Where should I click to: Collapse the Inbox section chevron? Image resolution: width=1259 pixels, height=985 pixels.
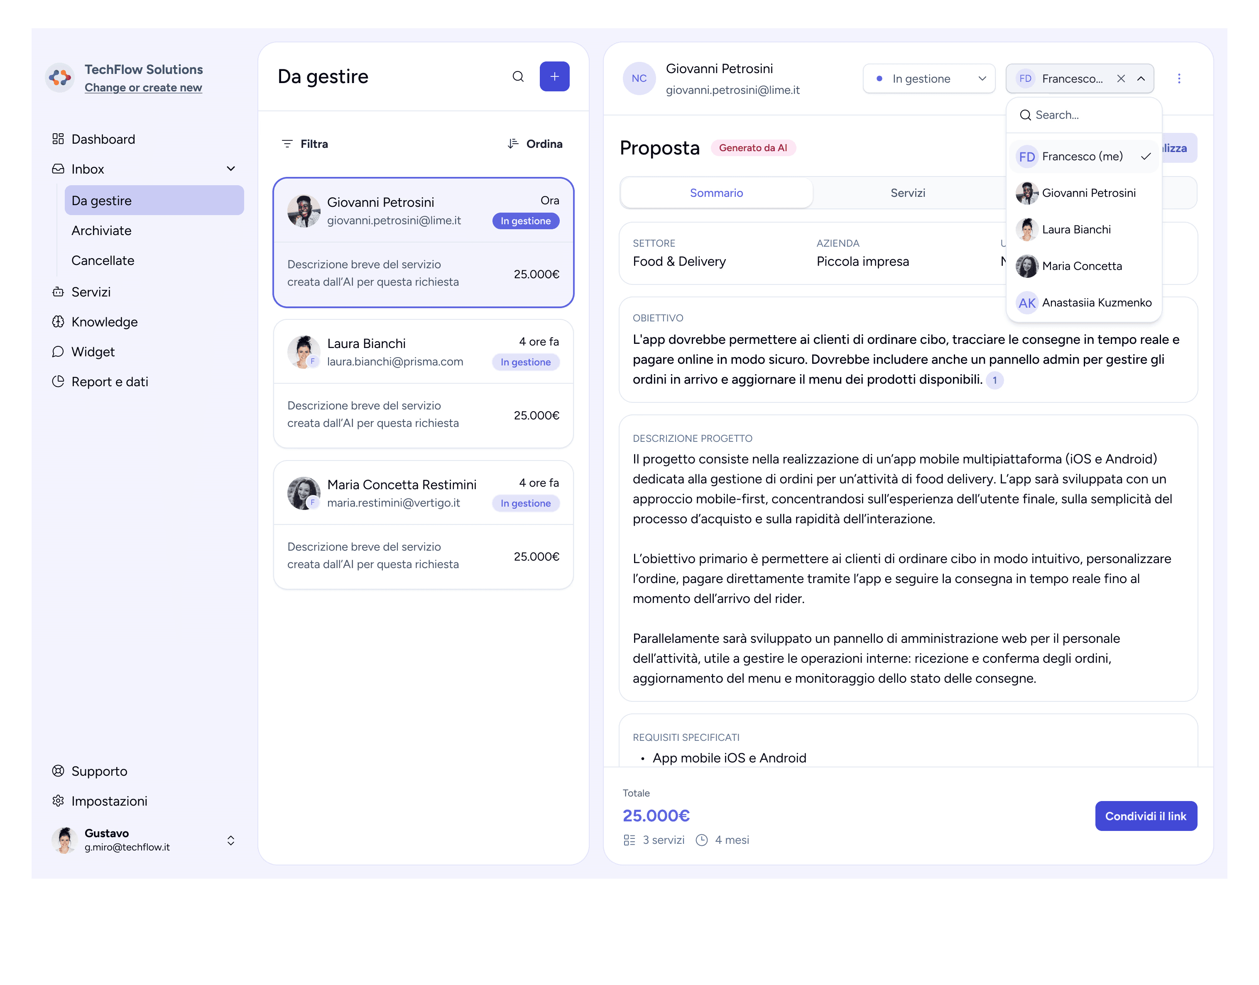point(231,169)
